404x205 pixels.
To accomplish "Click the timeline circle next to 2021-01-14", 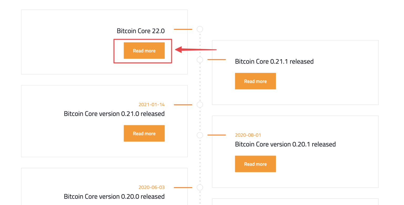I will point(200,105).
